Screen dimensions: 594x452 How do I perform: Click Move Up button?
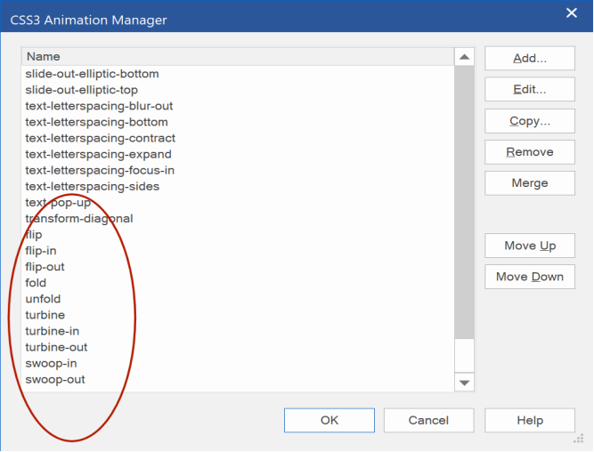tap(530, 246)
